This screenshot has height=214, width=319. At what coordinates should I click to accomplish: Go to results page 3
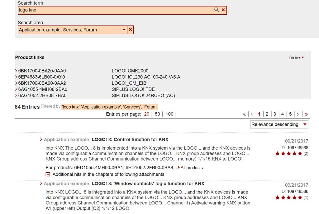pos(275,114)
